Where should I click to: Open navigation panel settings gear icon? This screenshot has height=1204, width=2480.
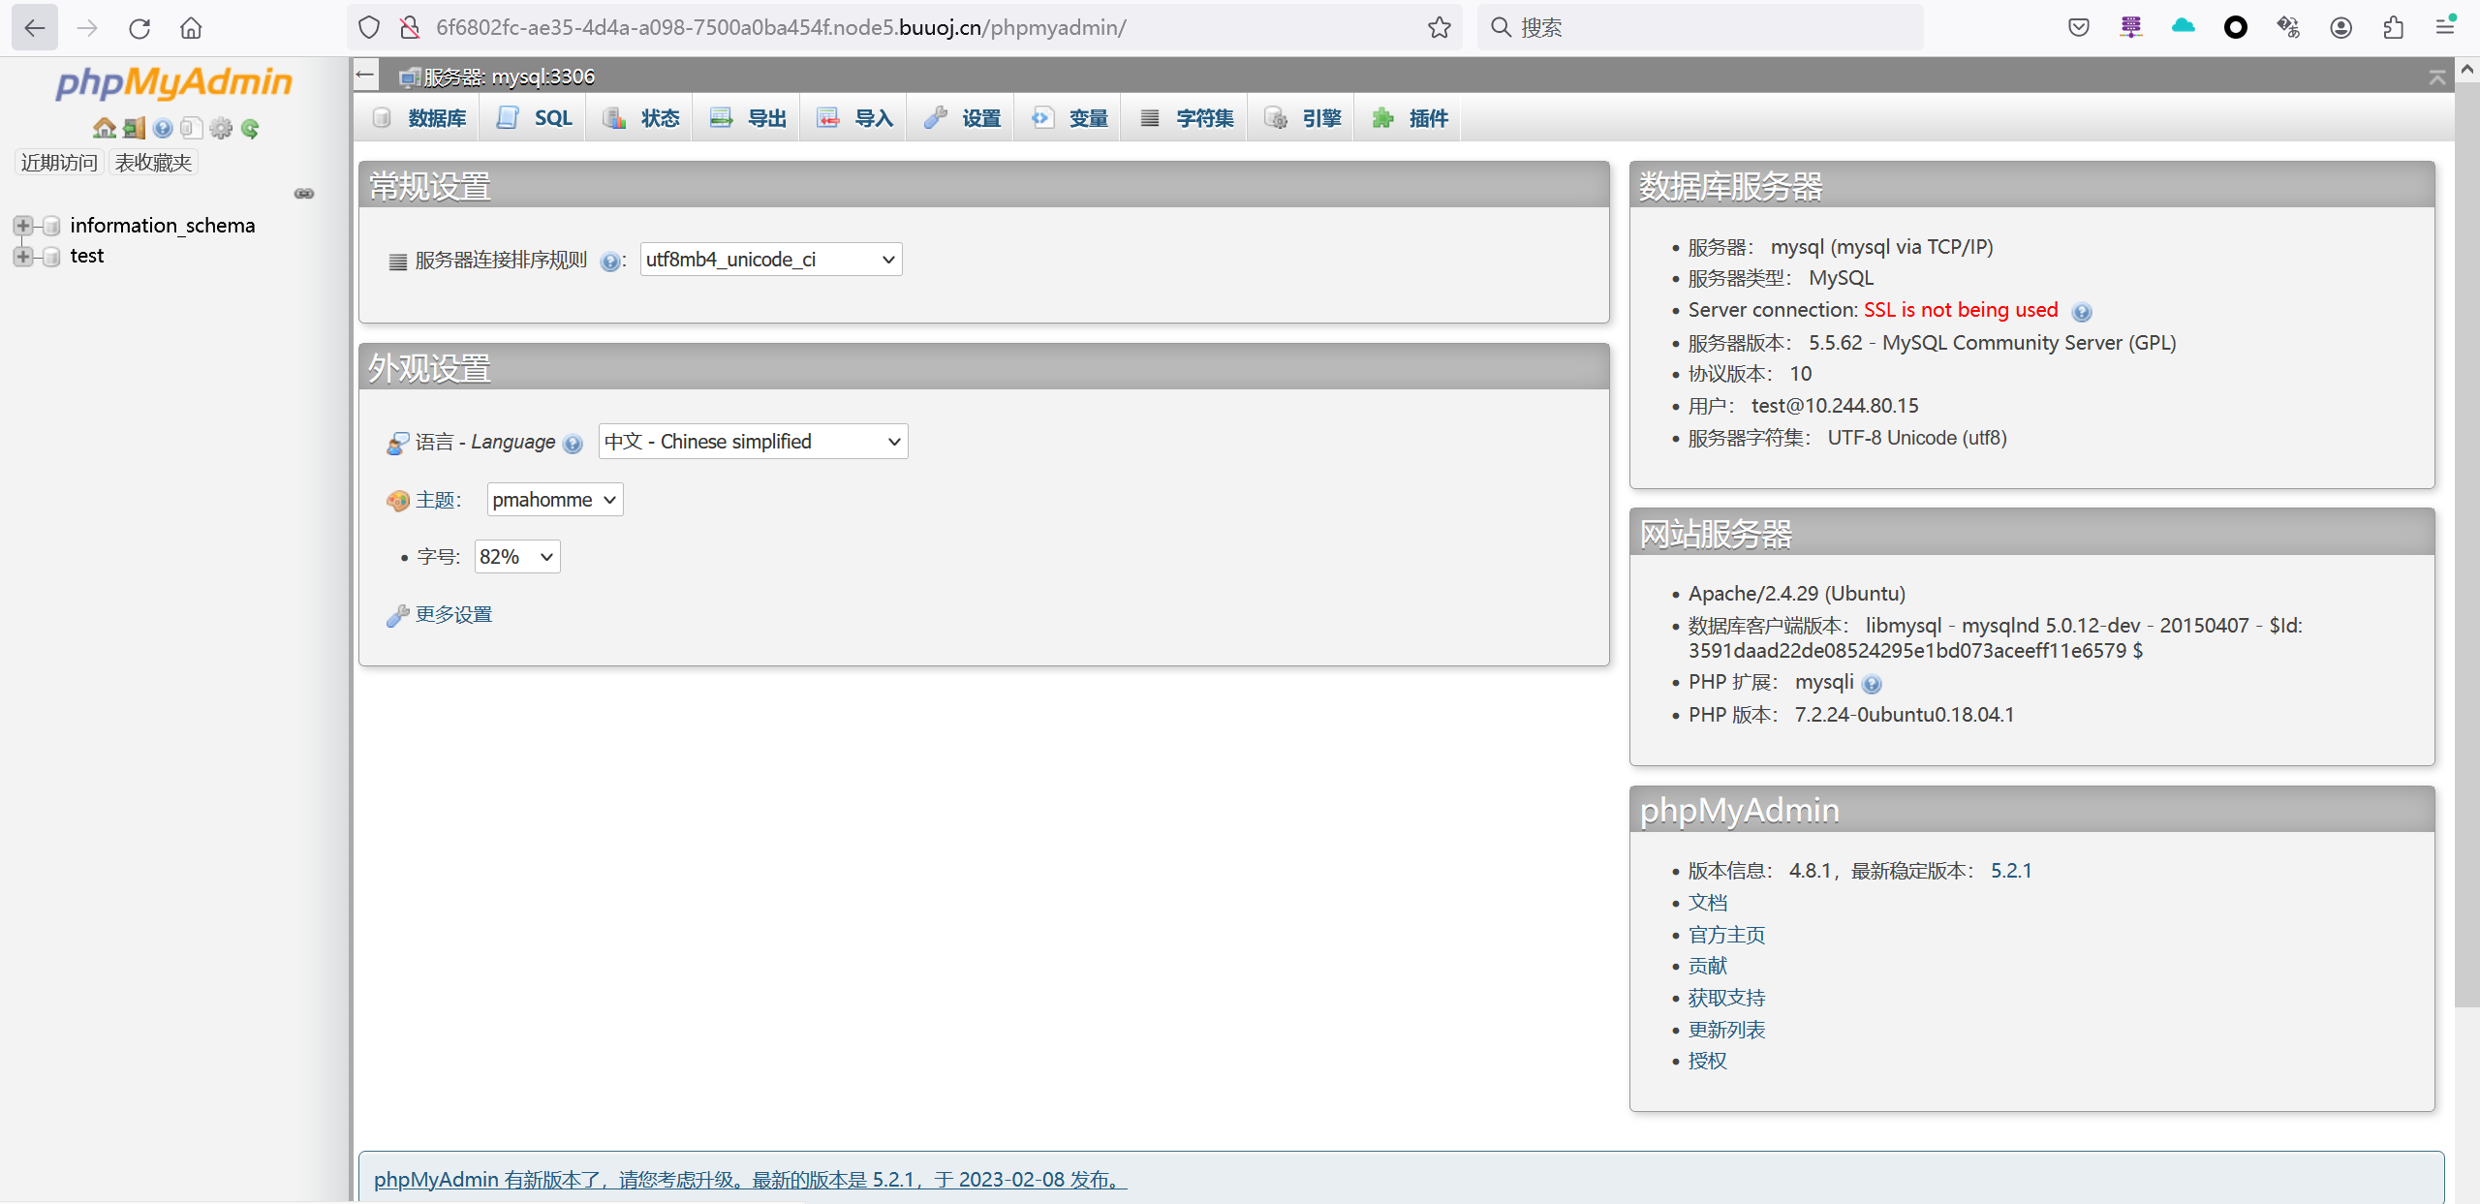[x=221, y=128]
